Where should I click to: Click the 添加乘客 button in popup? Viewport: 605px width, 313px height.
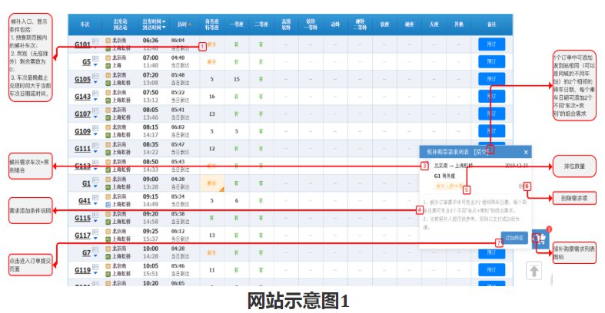click(514, 238)
